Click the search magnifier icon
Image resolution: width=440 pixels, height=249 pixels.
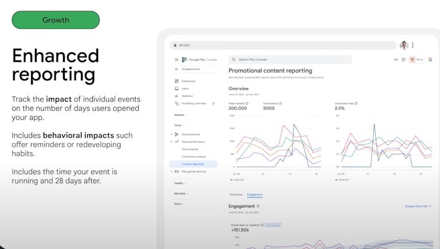[233, 60]
